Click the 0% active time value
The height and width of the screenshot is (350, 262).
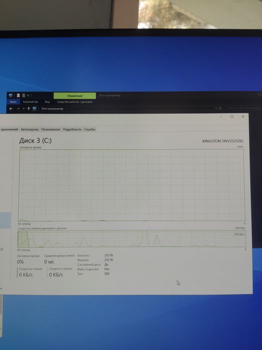pyautogui.click(x=20, y=262)
